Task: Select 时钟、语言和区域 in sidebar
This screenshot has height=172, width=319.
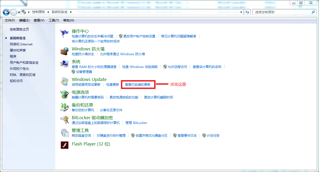Action: tap(23, 75)
